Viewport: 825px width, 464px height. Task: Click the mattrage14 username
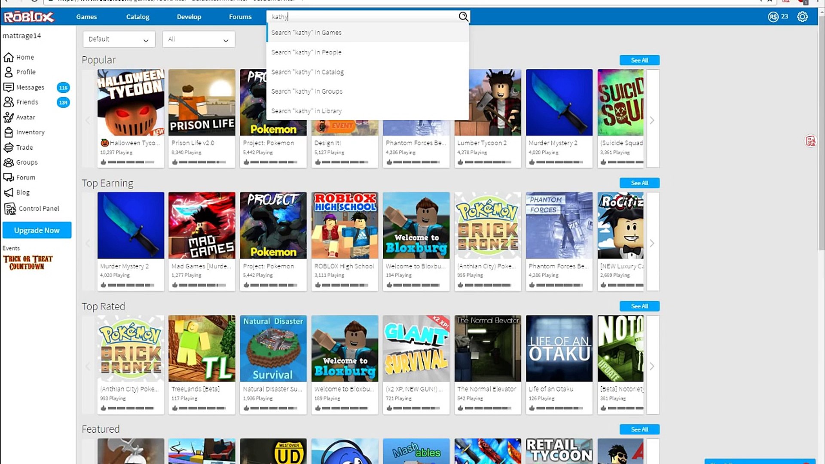(x=22, y=36)
